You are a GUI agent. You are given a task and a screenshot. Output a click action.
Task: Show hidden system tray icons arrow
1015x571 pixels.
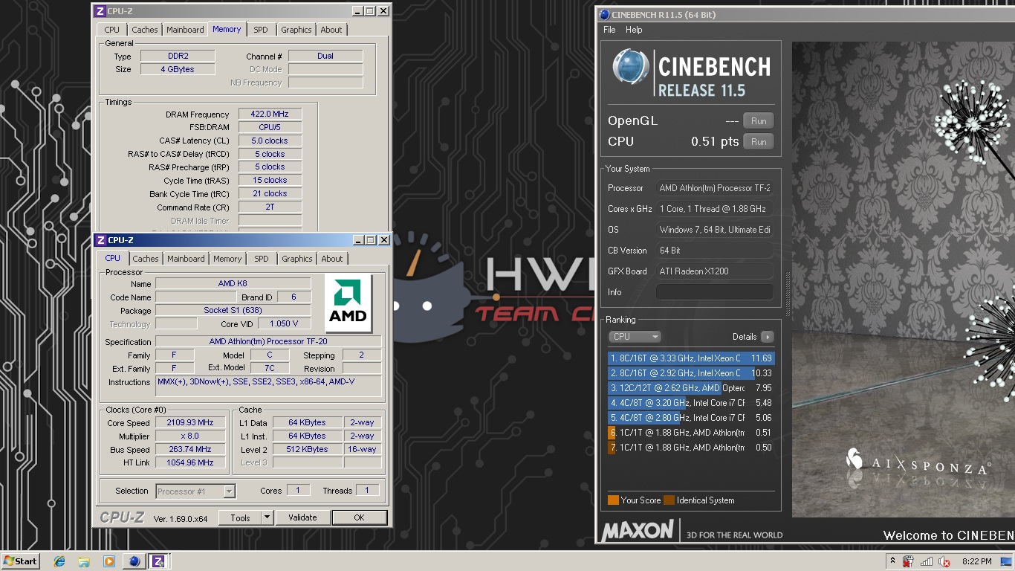click(892, 561)
